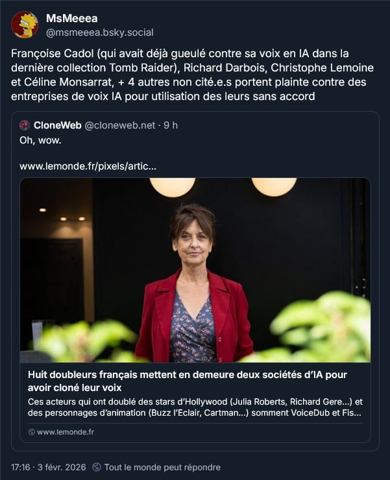Screen dimensions: 390x480
Task: Open the quoted post's '9 h' timestamp
Action: point(171,125)
